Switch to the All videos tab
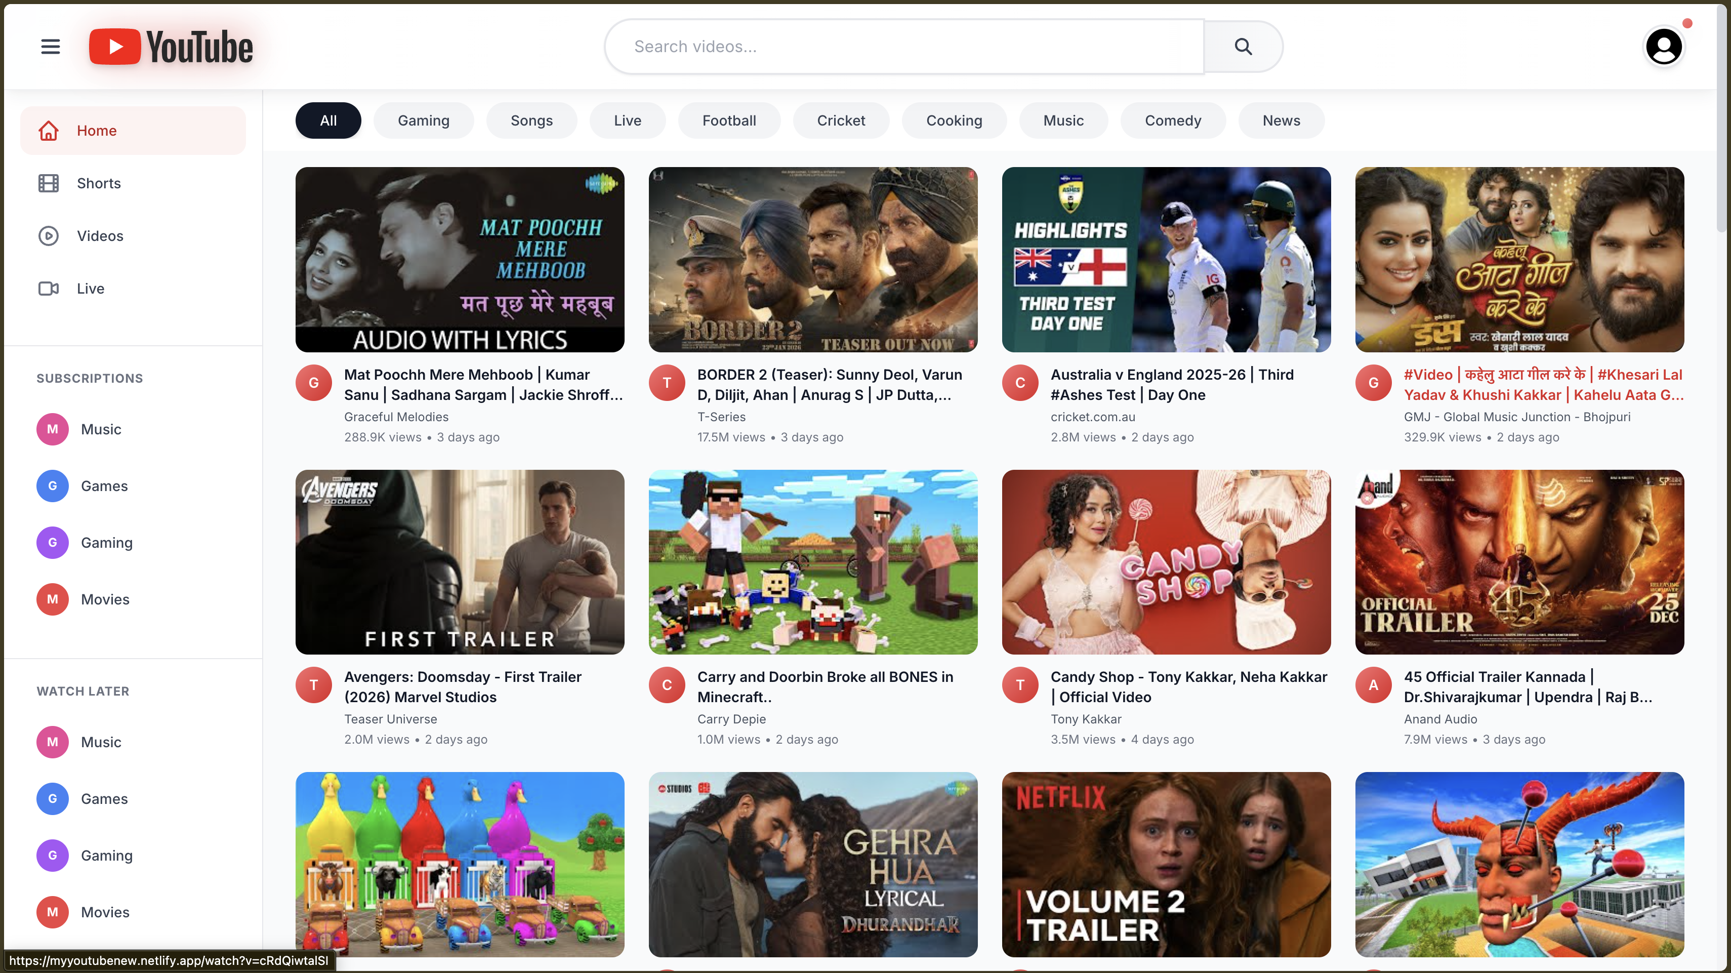Screen dimensions: 1731x973 pyautogui.click(x=328, y=120)
